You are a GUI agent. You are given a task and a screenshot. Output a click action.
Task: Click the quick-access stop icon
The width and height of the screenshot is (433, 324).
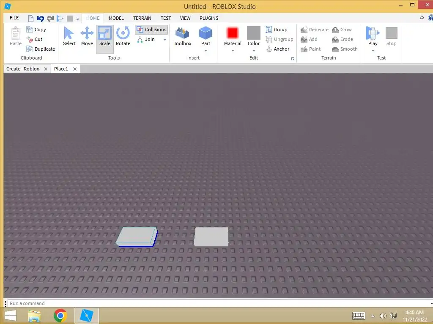tap(70, 19)
